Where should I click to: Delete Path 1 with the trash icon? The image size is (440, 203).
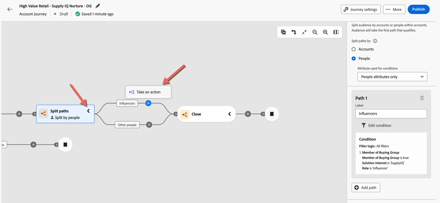coord(422,98)
